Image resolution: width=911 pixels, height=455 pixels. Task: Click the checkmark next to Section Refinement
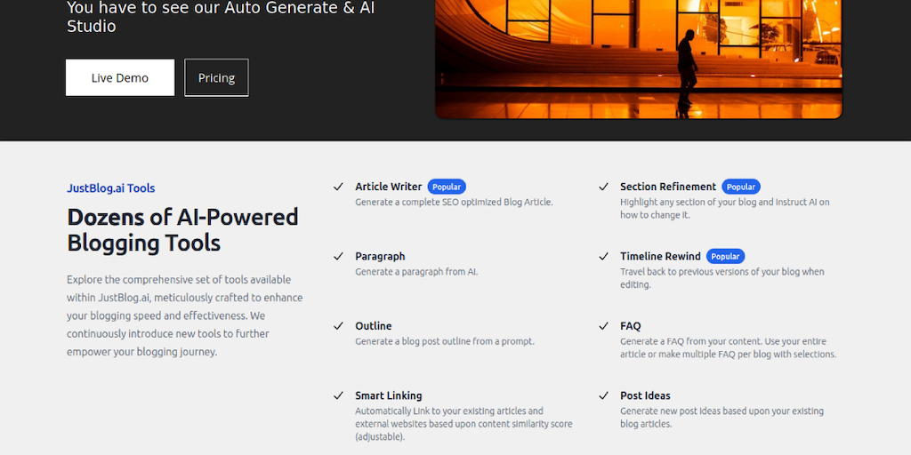(603, 187)
